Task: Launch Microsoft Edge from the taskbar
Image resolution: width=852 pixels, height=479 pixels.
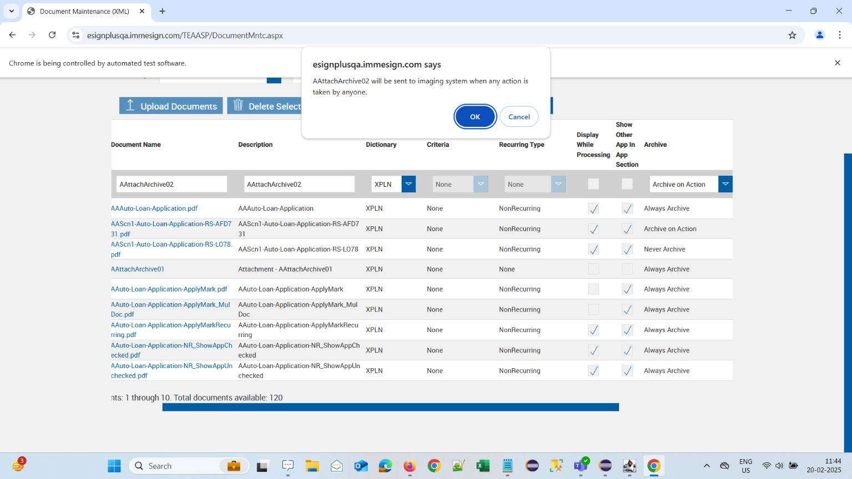Action: pos(386,466)
